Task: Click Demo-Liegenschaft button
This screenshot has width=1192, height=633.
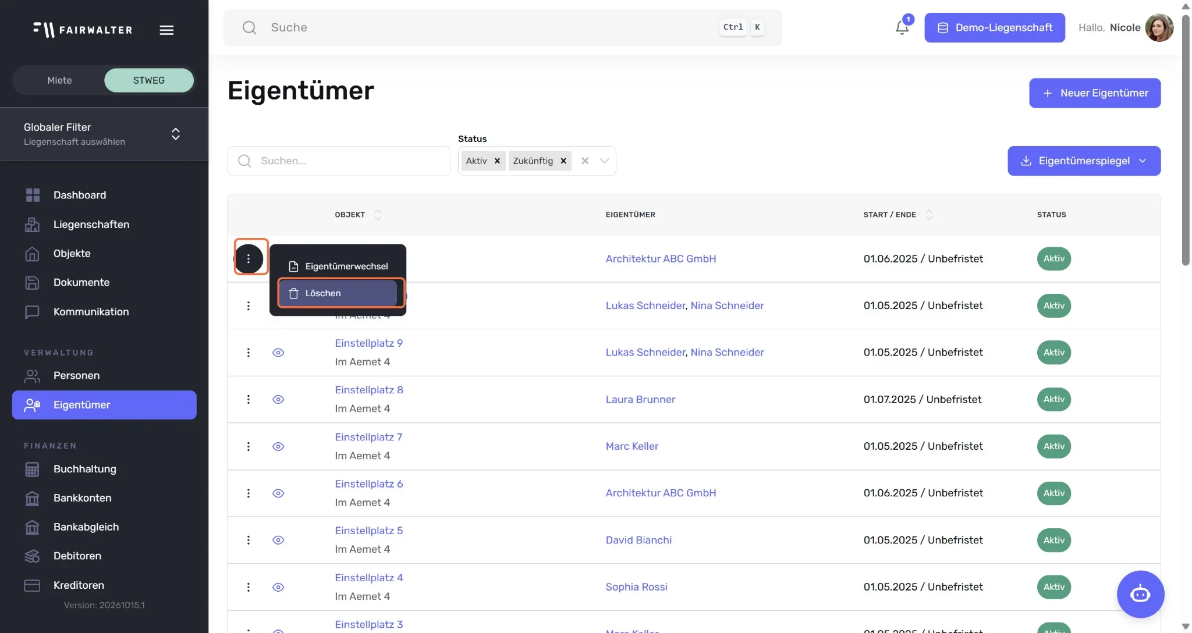Action: (995, 27)
